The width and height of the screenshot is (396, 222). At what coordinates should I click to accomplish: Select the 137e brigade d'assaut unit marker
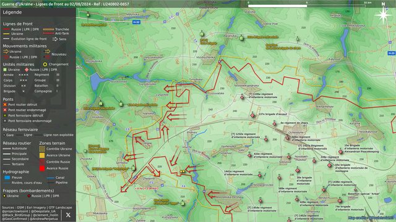[252, 115]
